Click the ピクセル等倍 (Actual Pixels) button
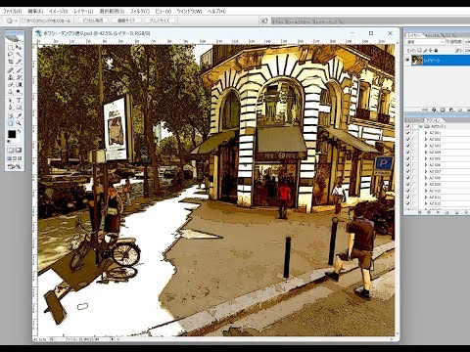470x352 pixels. [x=93, y=21]
